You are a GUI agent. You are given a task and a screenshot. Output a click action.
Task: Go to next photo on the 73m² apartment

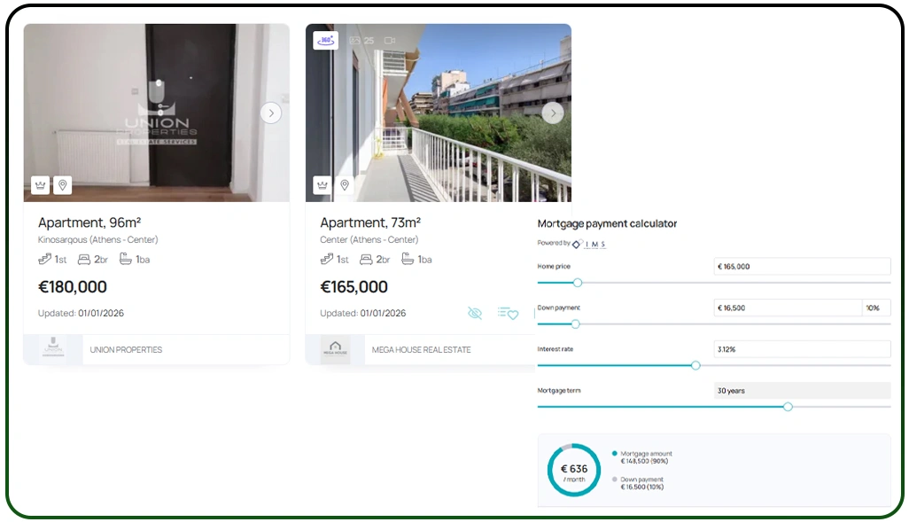(x=553, y=113)
